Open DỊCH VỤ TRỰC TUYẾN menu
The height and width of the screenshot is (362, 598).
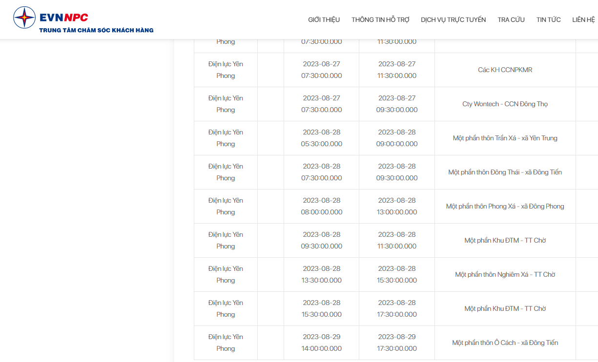coord(454,20)
